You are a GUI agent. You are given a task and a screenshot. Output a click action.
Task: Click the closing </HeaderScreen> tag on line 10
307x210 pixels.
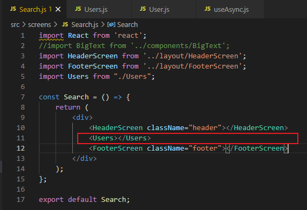coord(257,128)
